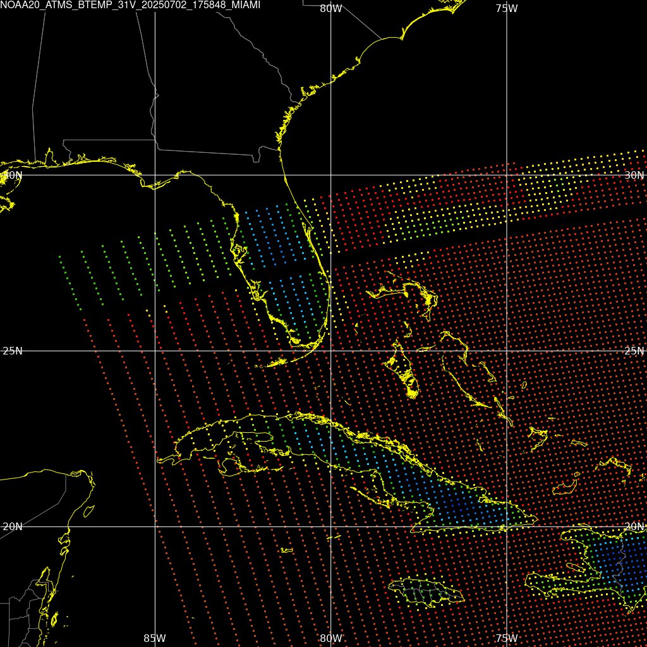The height and width of the screenshot is (647, 647).
Task: Click the top 80W longitude label
Action: click(x=331, y=9)
